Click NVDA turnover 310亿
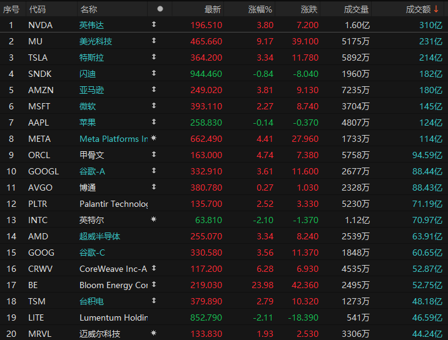The height and width of the screenshot is (340, 448). pos(431,25)
